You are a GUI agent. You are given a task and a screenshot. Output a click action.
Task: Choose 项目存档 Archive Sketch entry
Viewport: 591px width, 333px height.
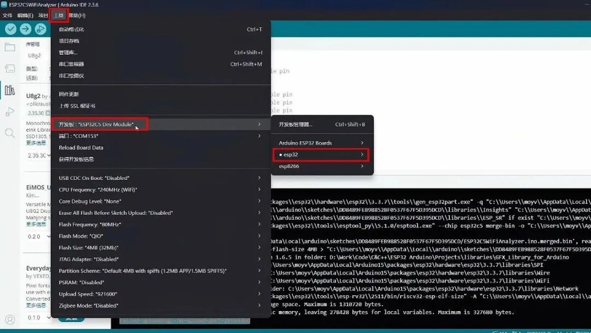point(160,41)
